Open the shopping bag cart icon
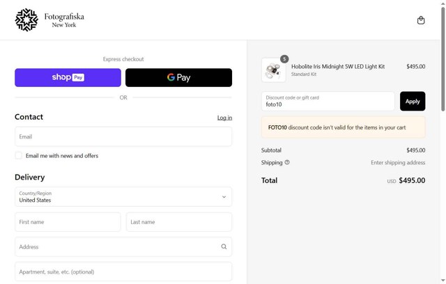446x284 pixels. [x=421, y=20]
